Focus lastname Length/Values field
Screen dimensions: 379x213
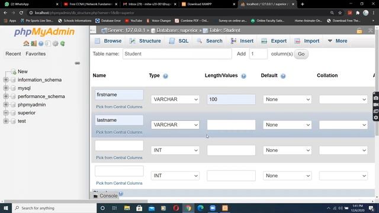click(231, 125)
